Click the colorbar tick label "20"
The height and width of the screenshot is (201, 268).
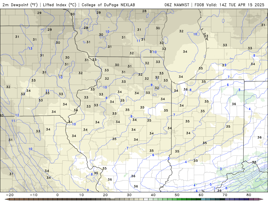pyautogui.click(x=105, y=195)
